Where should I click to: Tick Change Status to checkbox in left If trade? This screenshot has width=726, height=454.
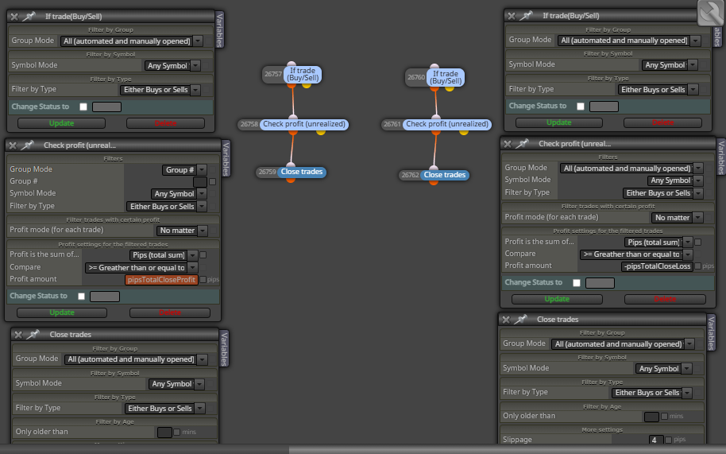[x=83, y=107]
